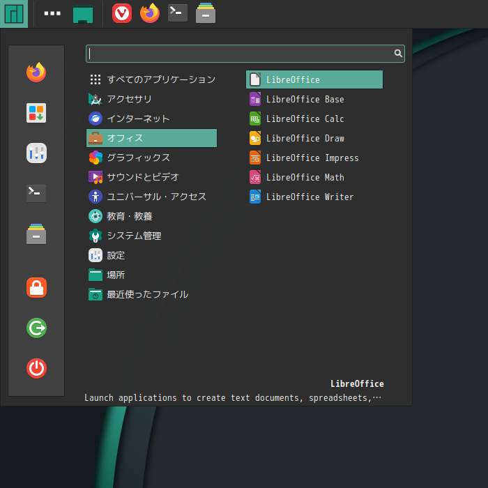Select 教育・教養 category
This screenshot has width=488, height=488.
[151, 216]
